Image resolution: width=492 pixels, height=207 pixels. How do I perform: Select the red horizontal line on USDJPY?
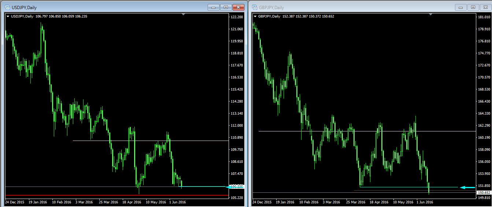pos(110,195)
